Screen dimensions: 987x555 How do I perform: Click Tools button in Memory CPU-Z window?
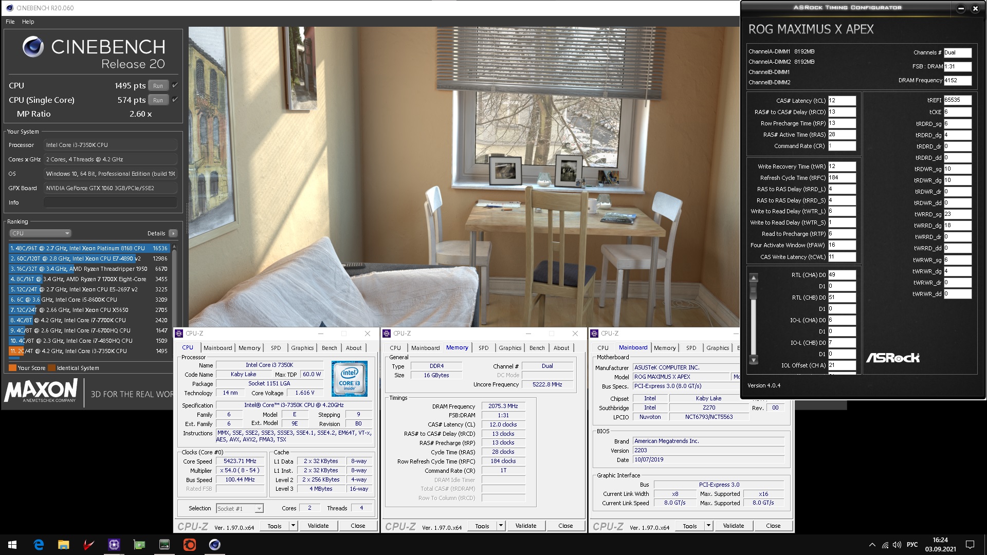tap(482, 526)
